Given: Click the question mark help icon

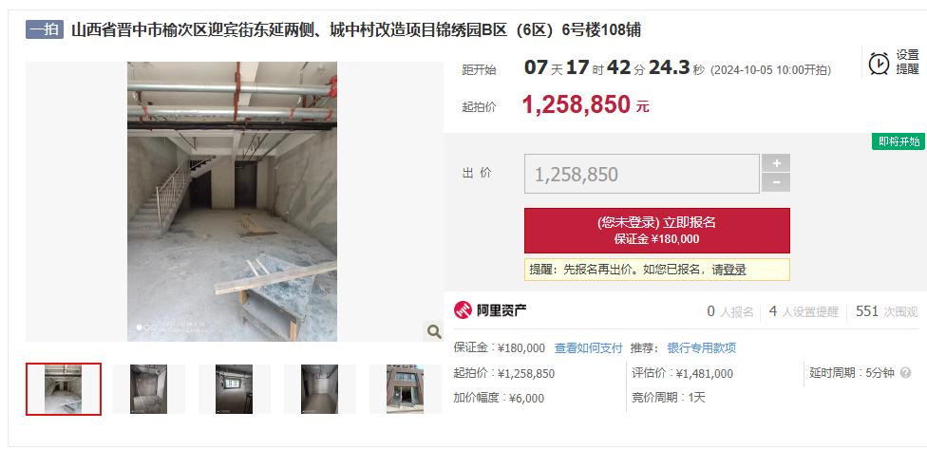Looking at the screenshot, I should [x=905, y=373].
